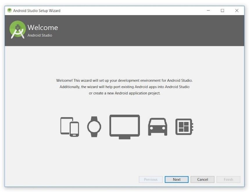
Task: Click the Android Auto car icon
Action: click(158, 127)
